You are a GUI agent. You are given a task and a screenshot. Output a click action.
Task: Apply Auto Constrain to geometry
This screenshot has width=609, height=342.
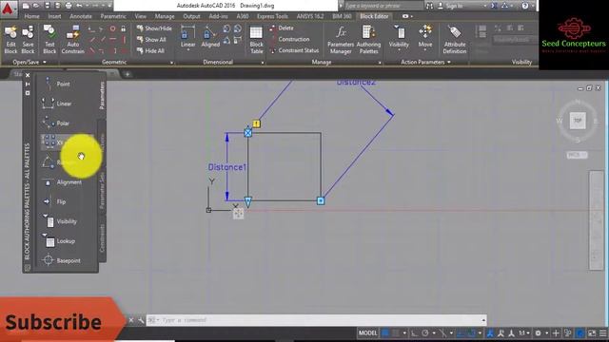pos(72,40)
